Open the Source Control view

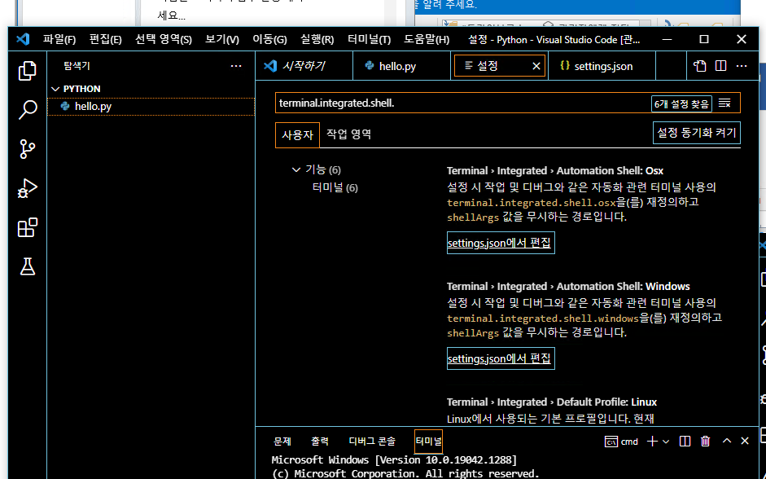tap(28, 149)
